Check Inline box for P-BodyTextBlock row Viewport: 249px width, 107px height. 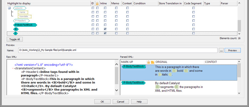pyautogui.click(x=105, y=25)
